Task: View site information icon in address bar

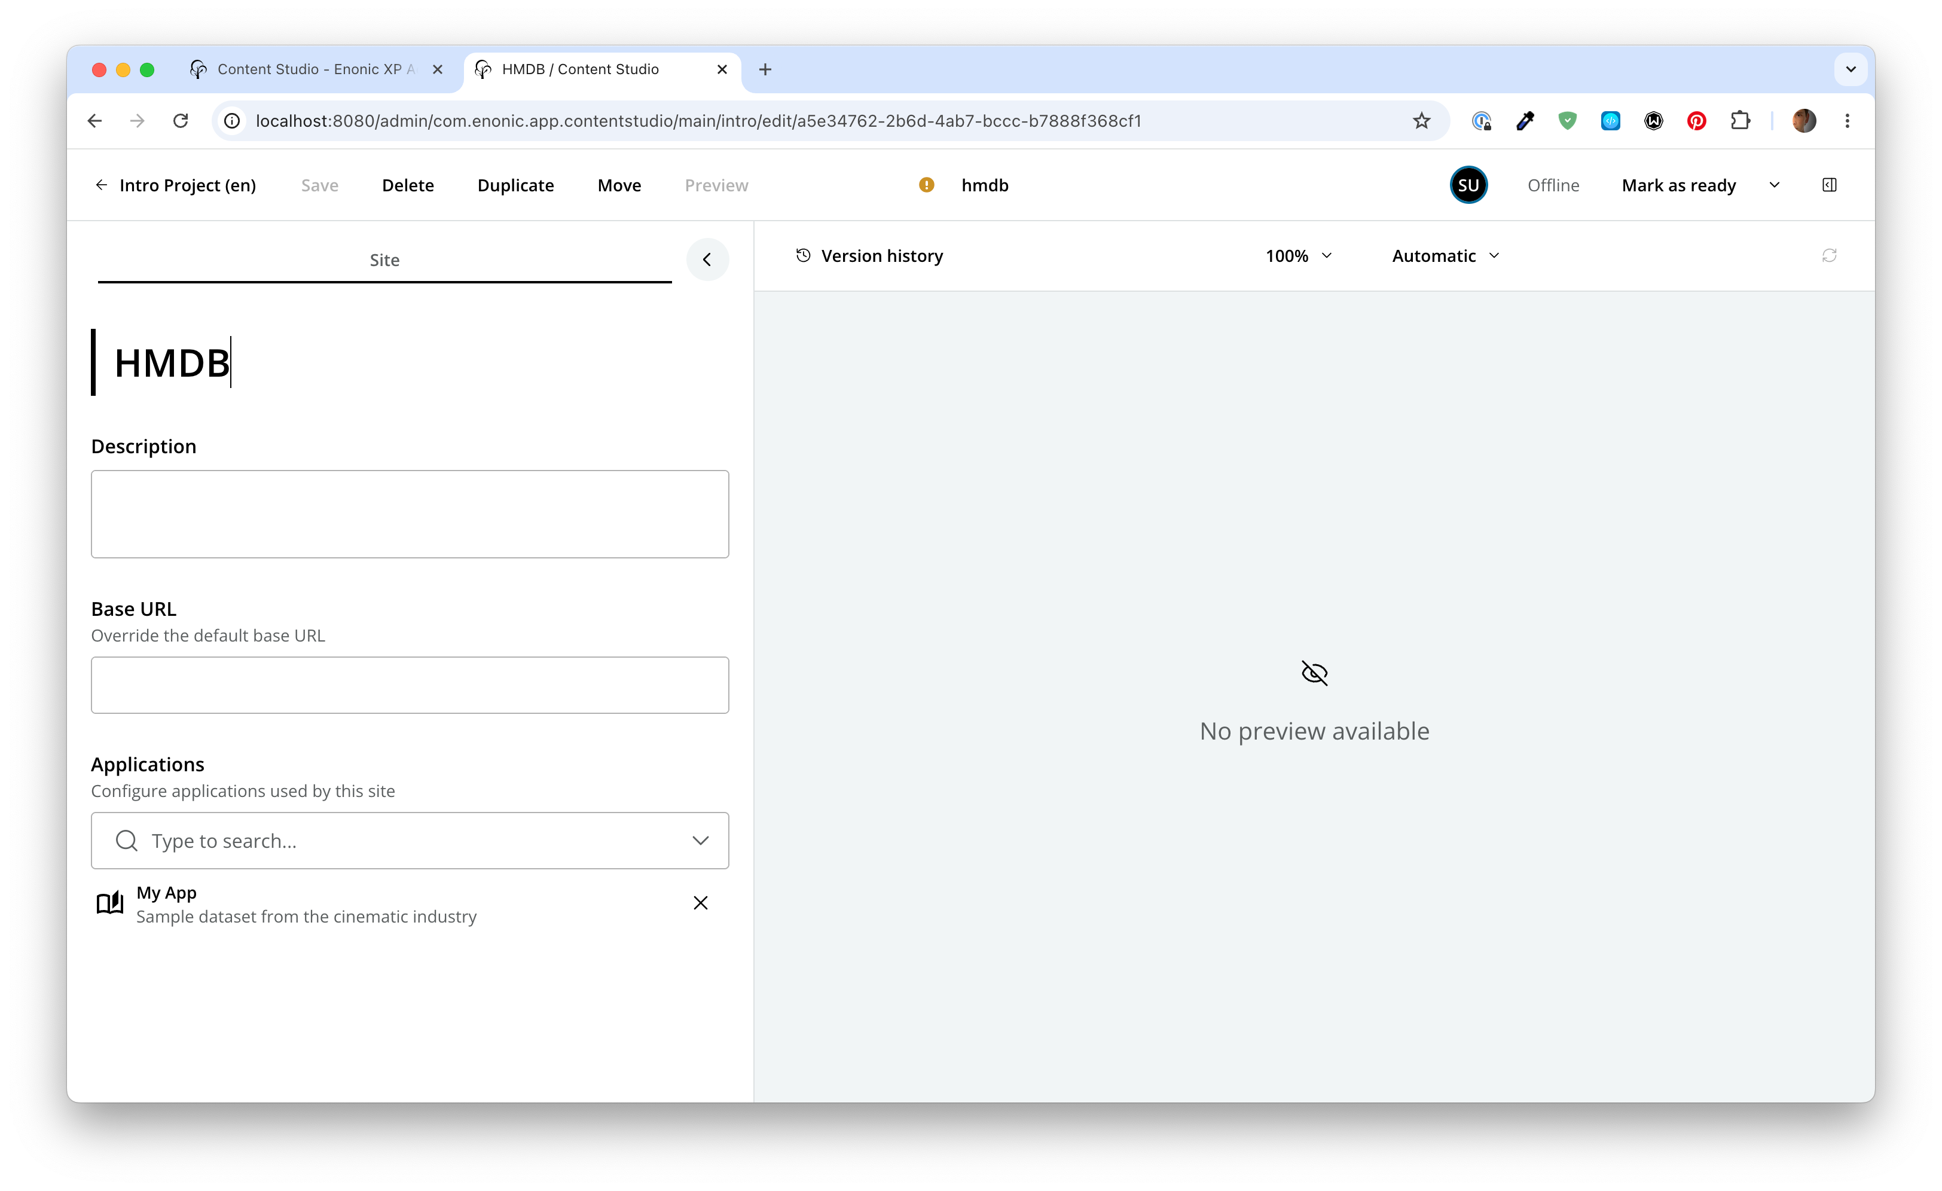Action: (232, 121)
